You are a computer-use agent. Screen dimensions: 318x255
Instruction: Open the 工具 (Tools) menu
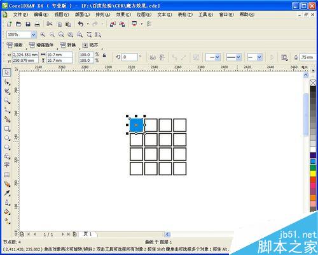pyautogui.click(x=205, y=15)
